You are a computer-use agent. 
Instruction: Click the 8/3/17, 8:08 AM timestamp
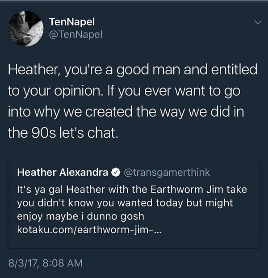(x=46, y=263)
